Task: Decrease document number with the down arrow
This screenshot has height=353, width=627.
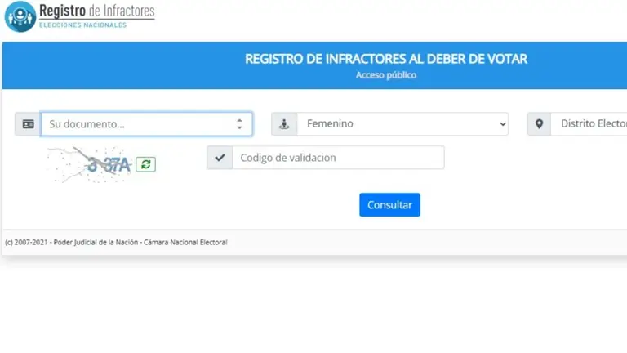Action: click(x=239, y=128)
